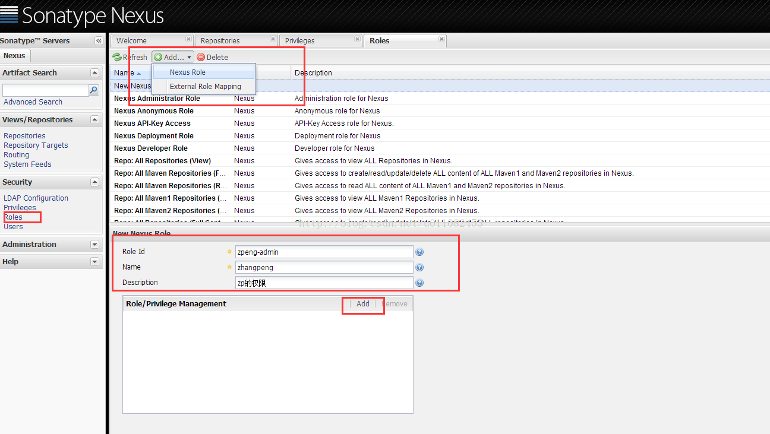Open the Repository Targets link
The height and width of the screenshot is (434, 770).
[36, 145]
